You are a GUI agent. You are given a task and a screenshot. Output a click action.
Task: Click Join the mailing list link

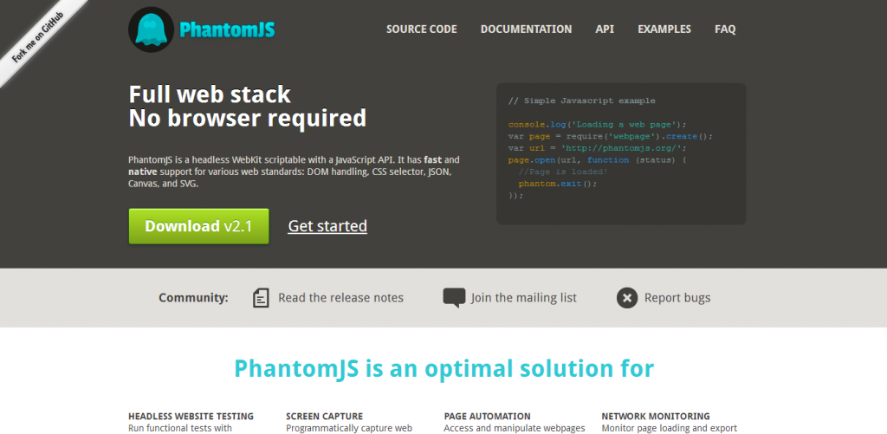coord(523,298)
